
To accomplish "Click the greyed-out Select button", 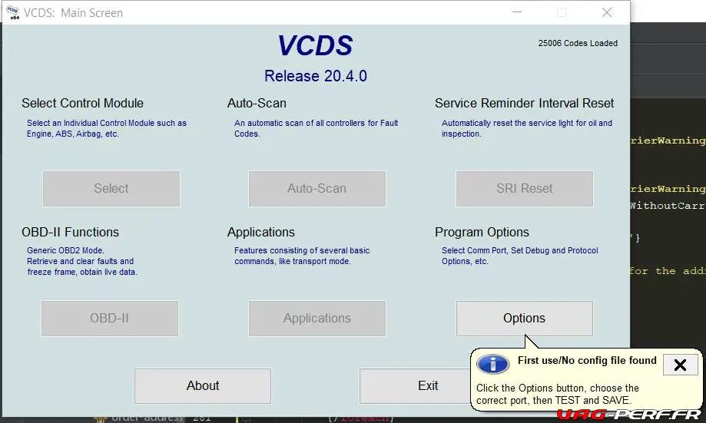I will click(x=111, y=189).
